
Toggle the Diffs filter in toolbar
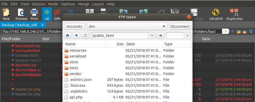click(x=57, y=14)
